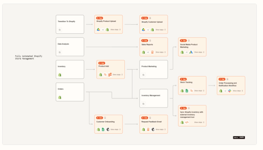Screen dimensions: 263x150
Task: Click Google Drive icon in Shopify Customer Upload
Action: (143, 30)
